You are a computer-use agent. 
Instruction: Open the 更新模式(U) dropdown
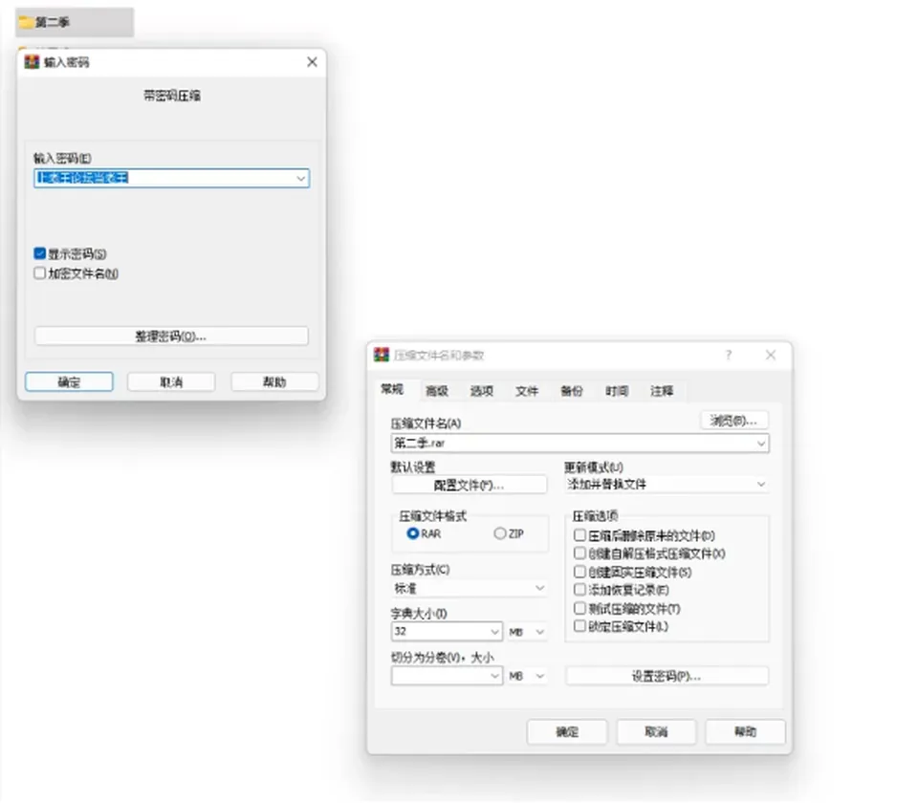(x=667, y=484)
